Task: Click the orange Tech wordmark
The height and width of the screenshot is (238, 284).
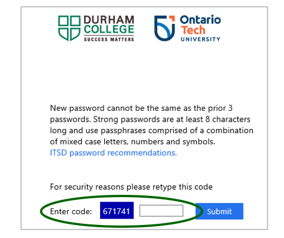Action: pyautogui.click(x=193, y=30)
